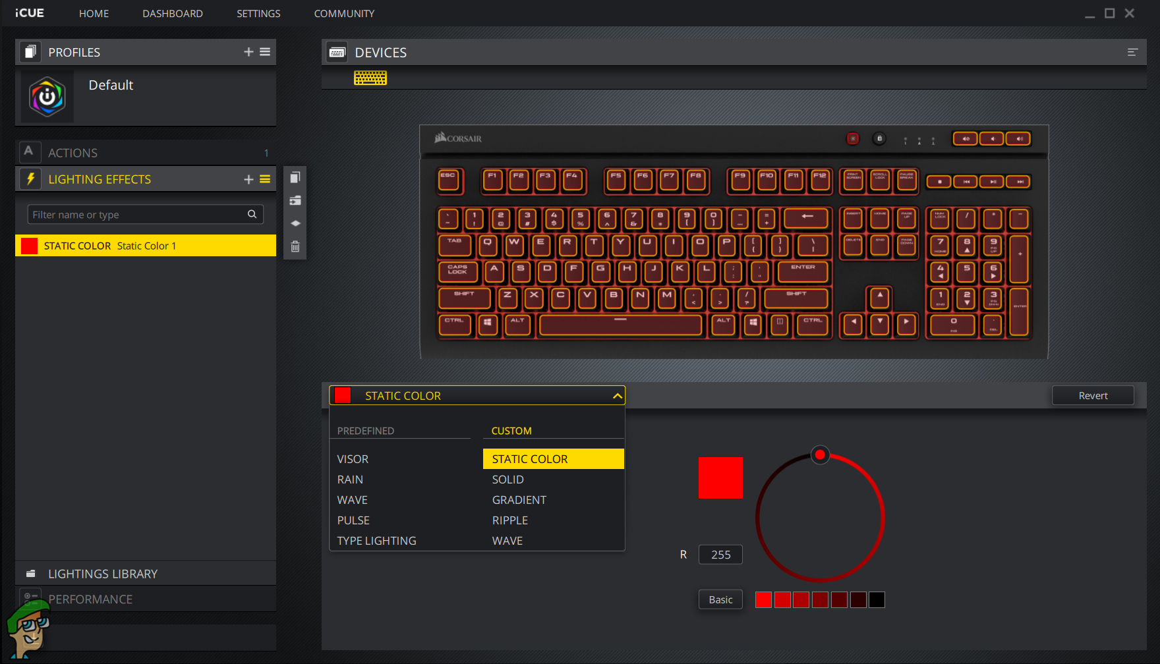Open the Dashboard tab
Screen dimensions: 1160x664
coord(173,14)
